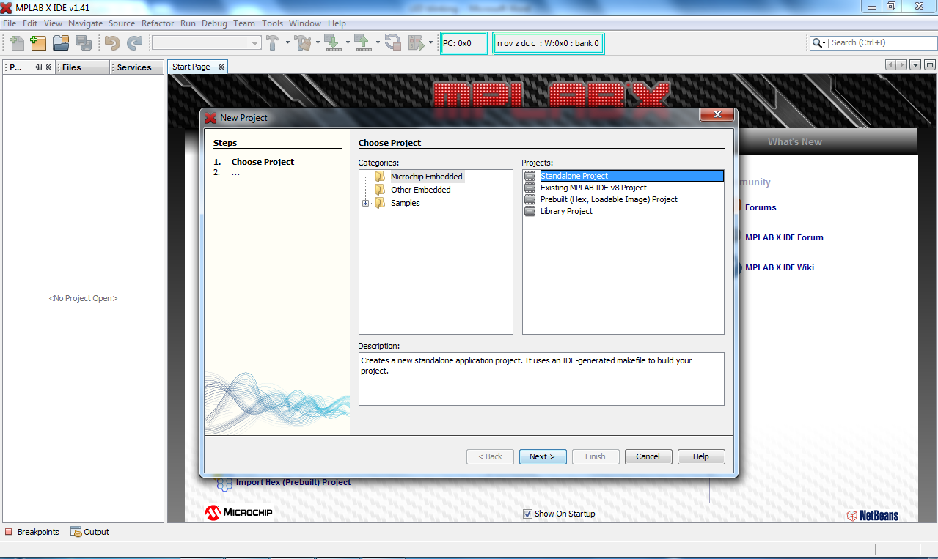Click the Read Device Memory icon

tap(363, 42)
